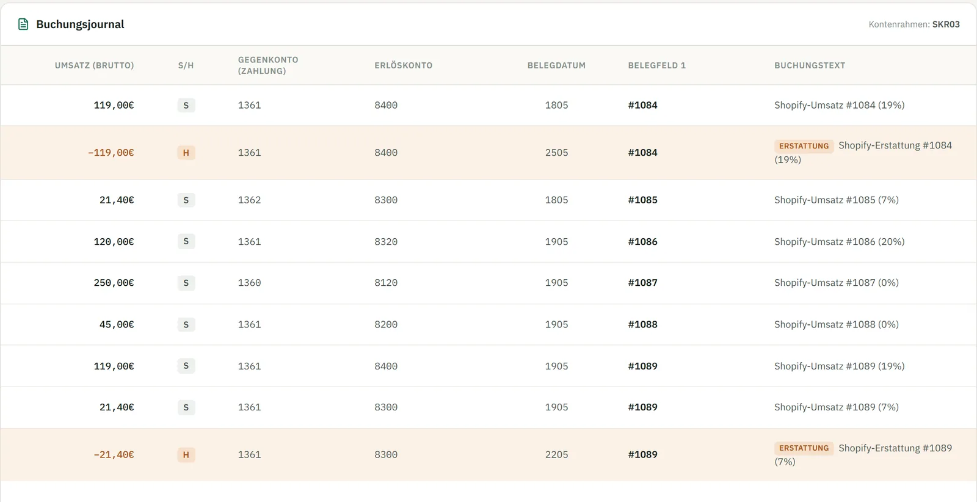Click Belegdatum value 2505
This screenshot has height=502, width=977.
pos(556,153)
